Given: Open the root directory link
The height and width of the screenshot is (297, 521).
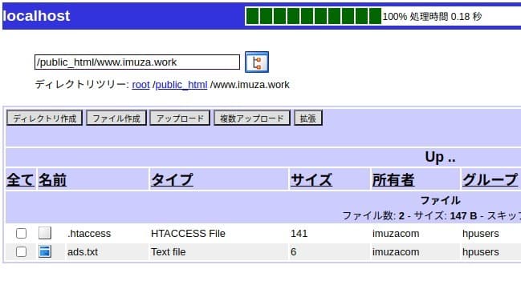Looking at the screenshot, I should [140, 85].
